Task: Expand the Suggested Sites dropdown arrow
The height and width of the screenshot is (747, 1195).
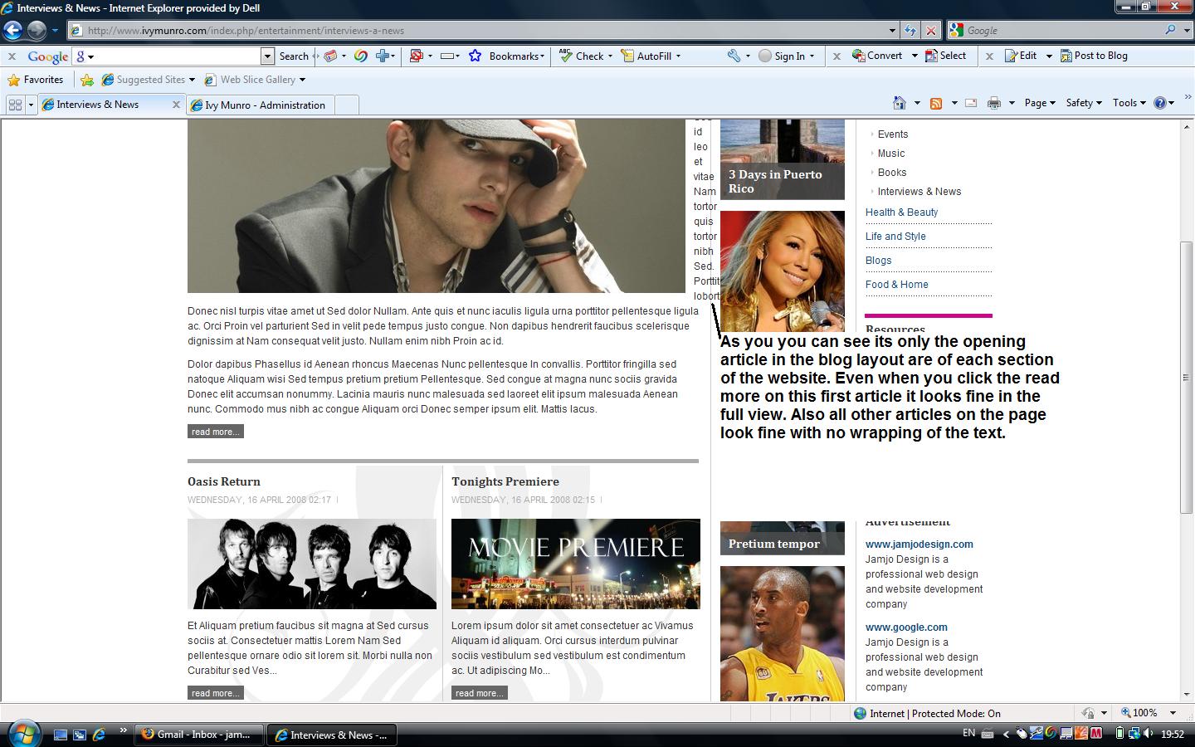Action: coord(192,80)
